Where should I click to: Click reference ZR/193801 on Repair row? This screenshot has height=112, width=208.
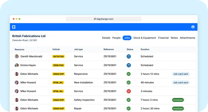coord(110,109)
